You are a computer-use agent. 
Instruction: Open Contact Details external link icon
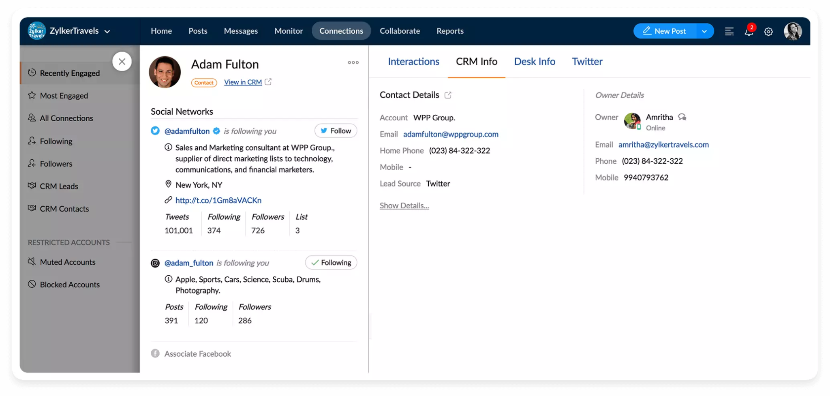448,95
